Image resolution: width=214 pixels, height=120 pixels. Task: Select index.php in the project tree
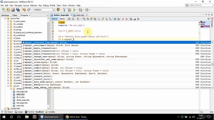(20, 106)
